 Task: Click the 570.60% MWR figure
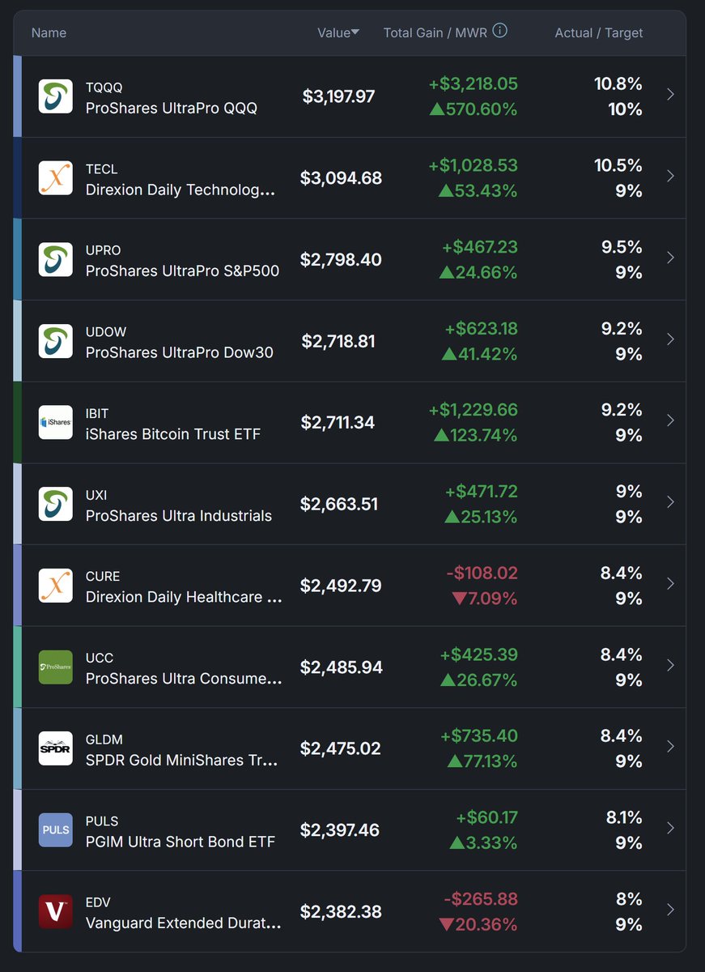[474, 109]
